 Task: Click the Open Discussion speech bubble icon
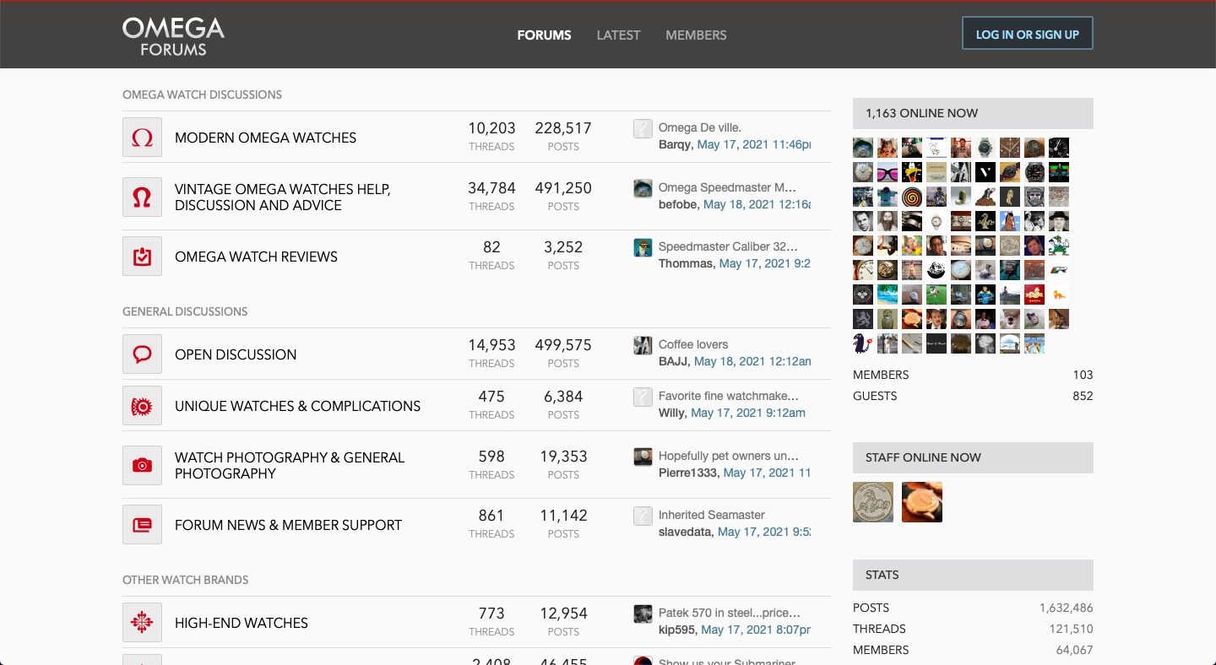(x=142, y=354)
